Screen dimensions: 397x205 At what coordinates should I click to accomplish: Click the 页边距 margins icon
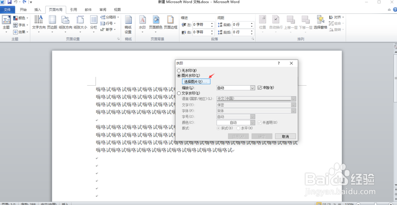(x=52, y=24)
